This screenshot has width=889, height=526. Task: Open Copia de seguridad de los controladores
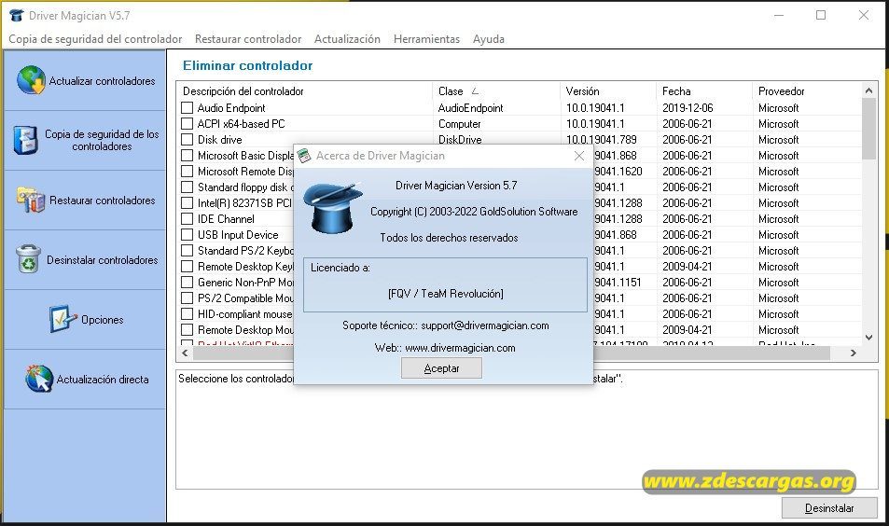85,140
